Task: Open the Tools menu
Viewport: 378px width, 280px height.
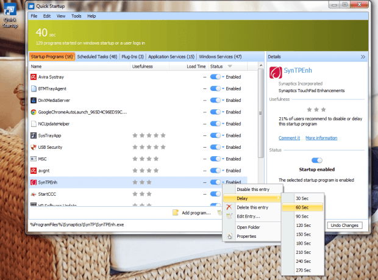Action: click(x=76, y=16)
